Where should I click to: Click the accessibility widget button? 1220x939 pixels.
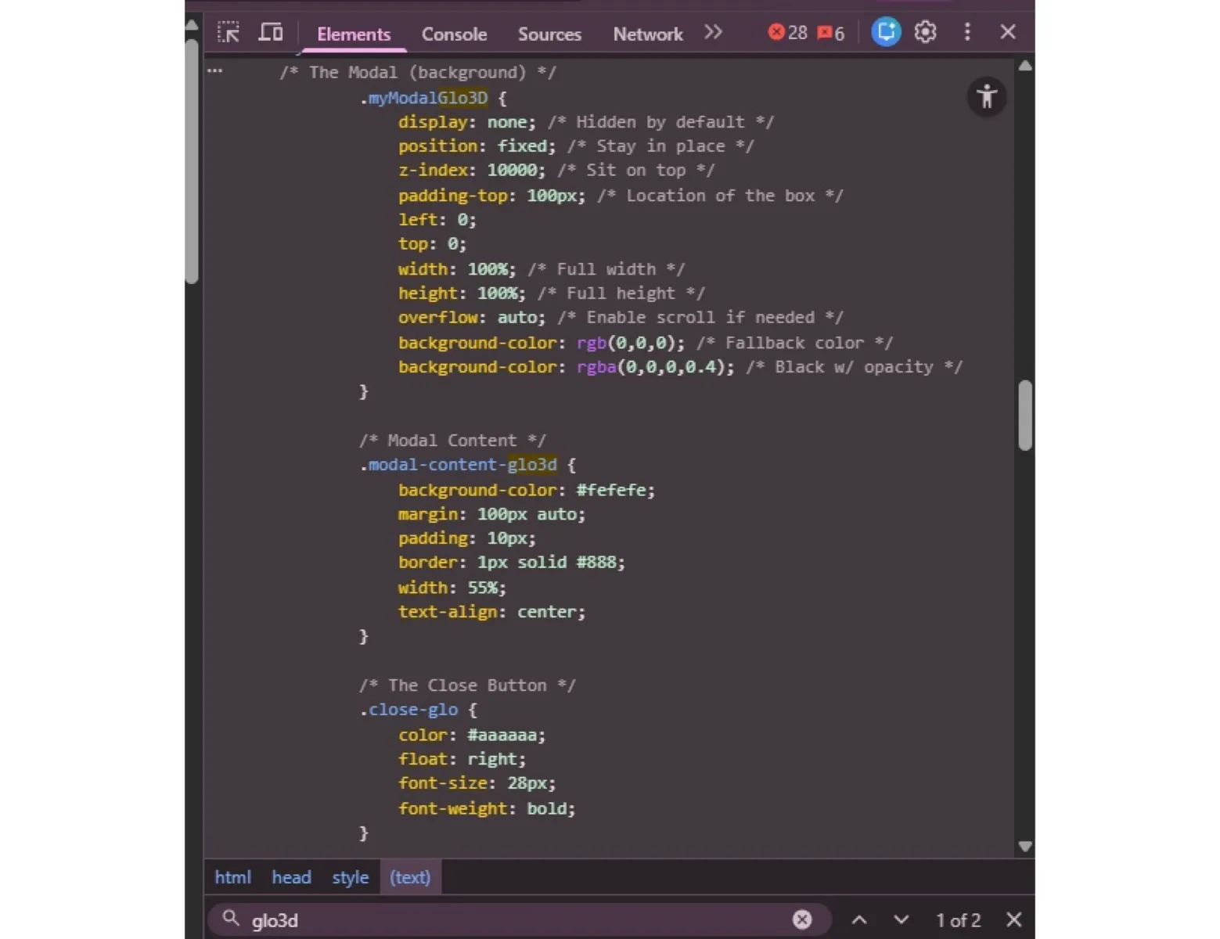pyautogui.click(x=986, y=97)
